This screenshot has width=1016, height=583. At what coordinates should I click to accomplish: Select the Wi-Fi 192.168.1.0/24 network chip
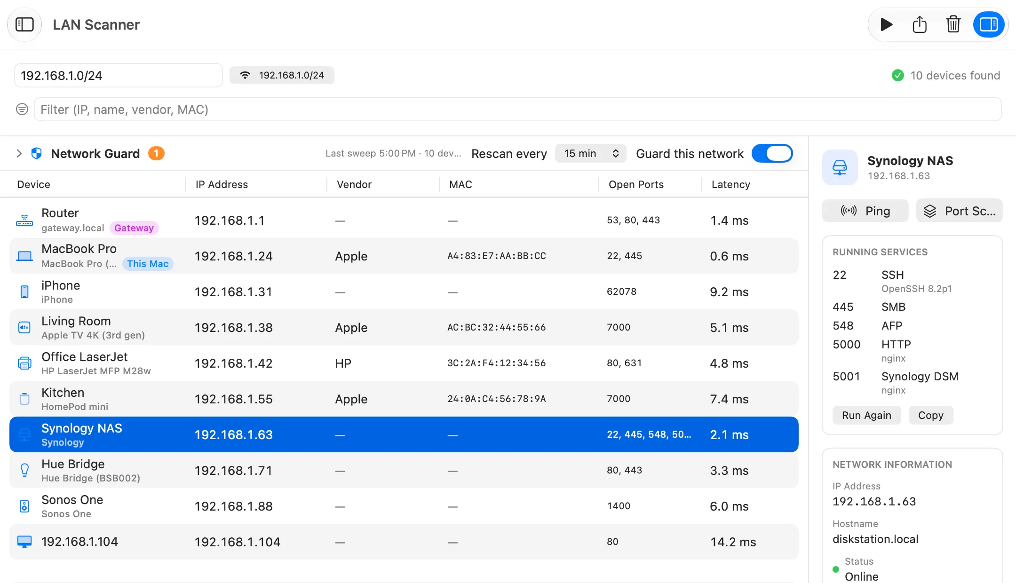[282, 75]
